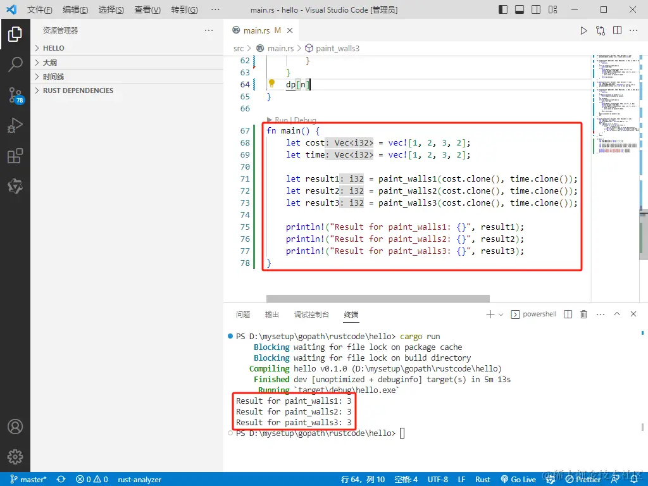Click the lightbulb code action on line 64
Image resolution: width=648 pixels, height=486 pixels.
coord(271,84)
